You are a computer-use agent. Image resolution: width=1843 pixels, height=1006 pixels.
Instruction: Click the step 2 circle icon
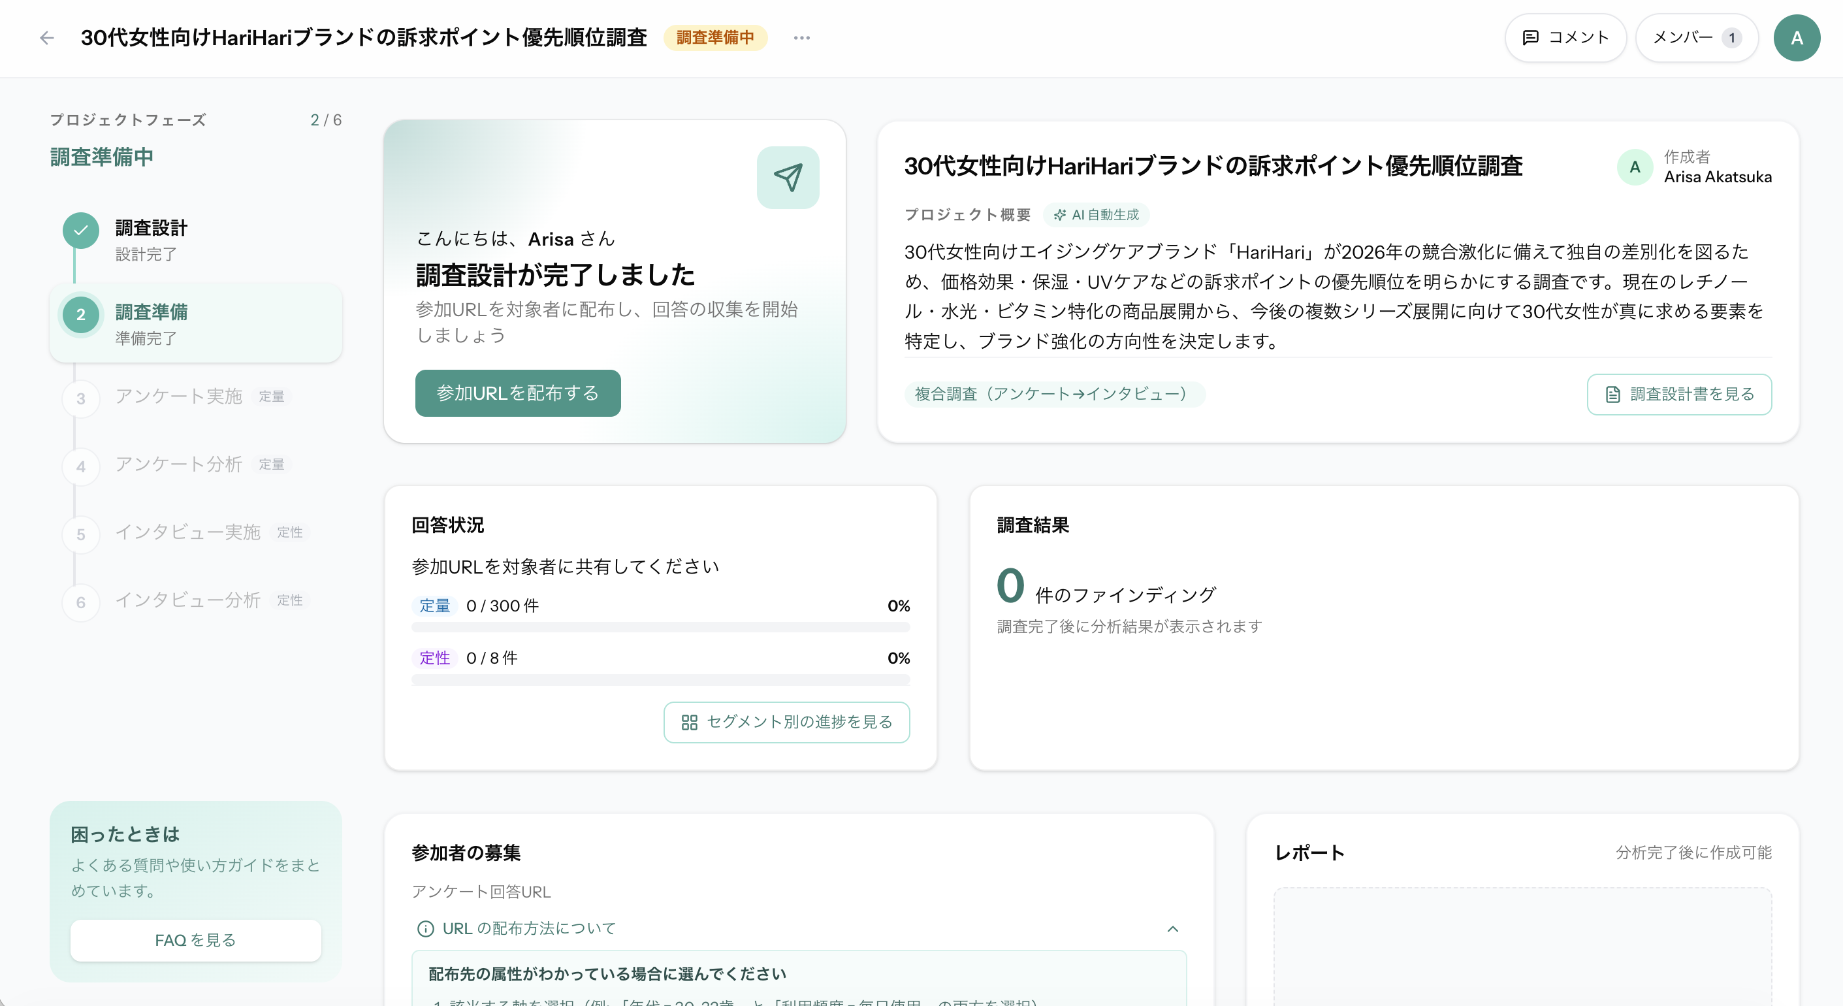pyautogui.click(x=81, y=314)
